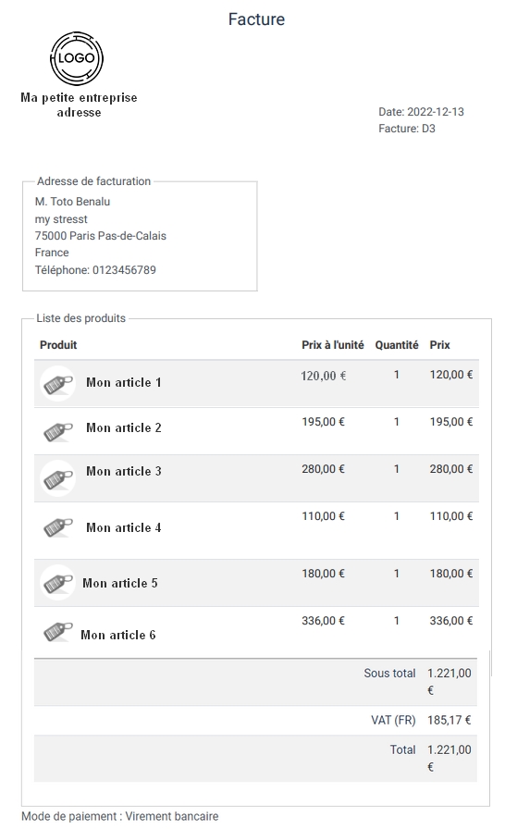The width and height of the screenshot is (505, 829).
Task: Select the invoice number D3 line
Action: (x=407, y=129)
